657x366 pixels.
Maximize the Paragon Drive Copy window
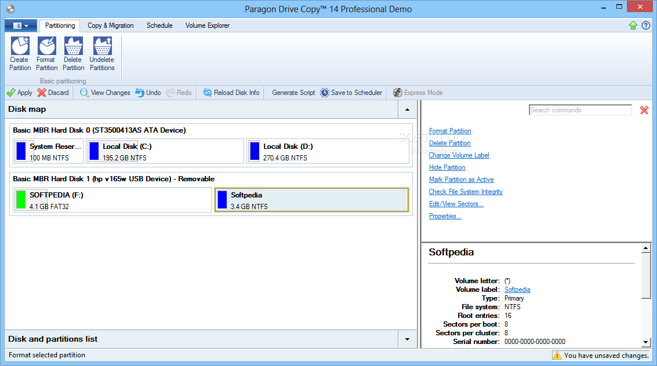[x=619, y=7]
